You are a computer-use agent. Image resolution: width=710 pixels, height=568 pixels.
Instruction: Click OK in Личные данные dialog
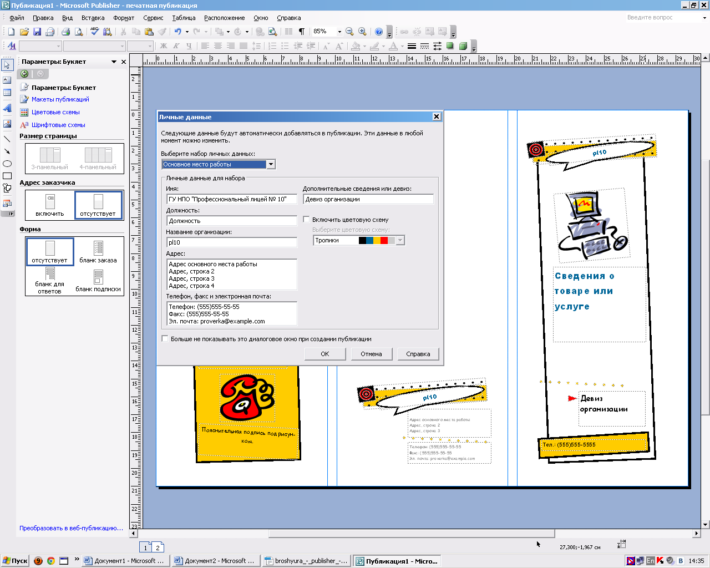click(325, 354)
